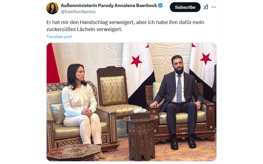Viewport: 263px width, 164px height.
Task: Open the Außenministerin Parody Annalena Baerbock display name
Action: coord(109,5)
